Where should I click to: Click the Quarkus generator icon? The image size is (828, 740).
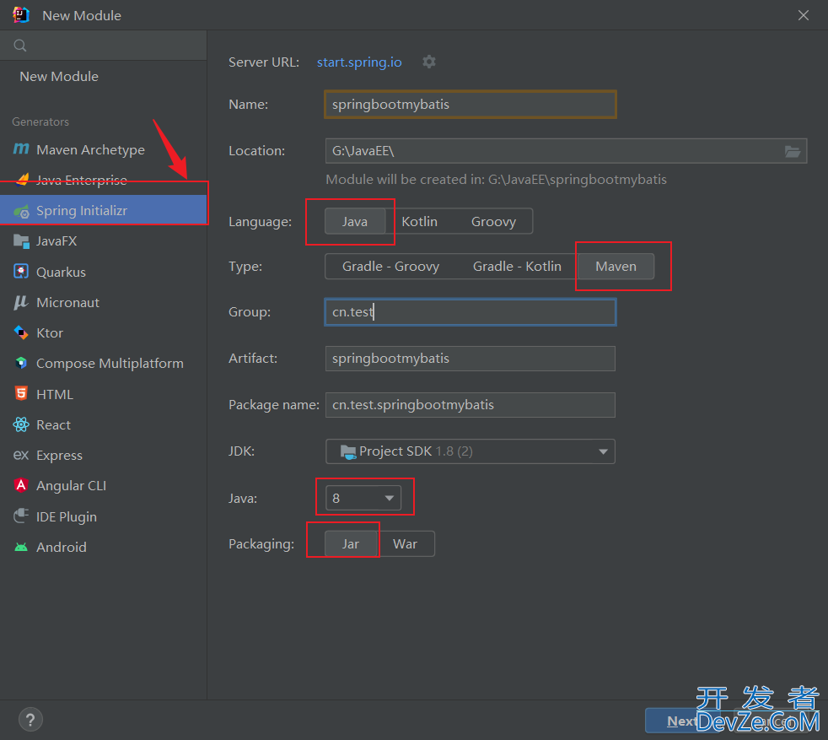21,272
